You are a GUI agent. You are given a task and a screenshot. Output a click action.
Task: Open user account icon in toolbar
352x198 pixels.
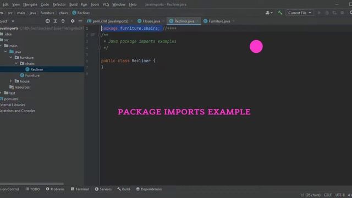(x=269, y=13)
